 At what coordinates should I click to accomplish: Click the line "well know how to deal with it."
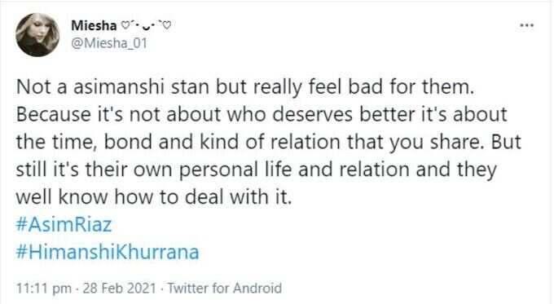pyautogui.click(x=154, y=197)
